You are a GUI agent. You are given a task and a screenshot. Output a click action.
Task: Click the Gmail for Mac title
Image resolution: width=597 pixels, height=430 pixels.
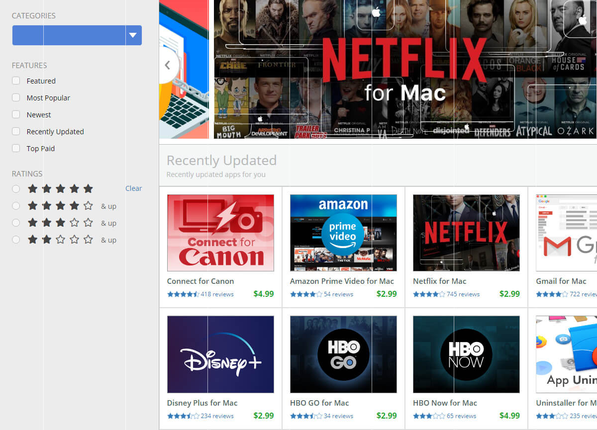click(x=561, y=281)
